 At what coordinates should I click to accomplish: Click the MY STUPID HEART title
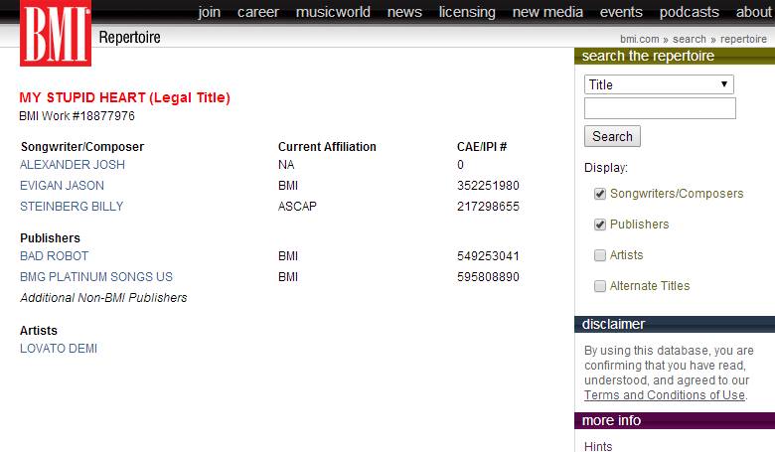[124, 97]
